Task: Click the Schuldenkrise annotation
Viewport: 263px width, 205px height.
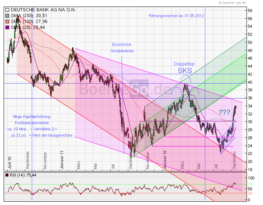Action: point(122,51)
